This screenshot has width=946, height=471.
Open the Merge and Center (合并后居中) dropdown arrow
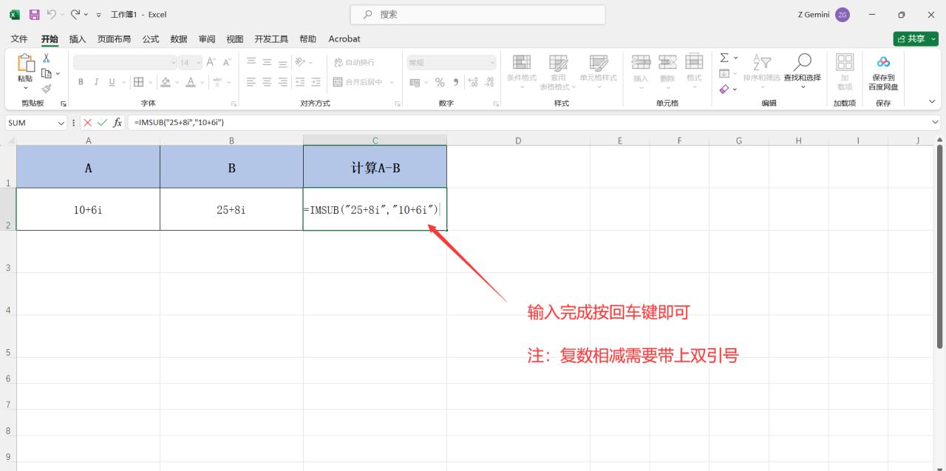click(x=392, y=82)
